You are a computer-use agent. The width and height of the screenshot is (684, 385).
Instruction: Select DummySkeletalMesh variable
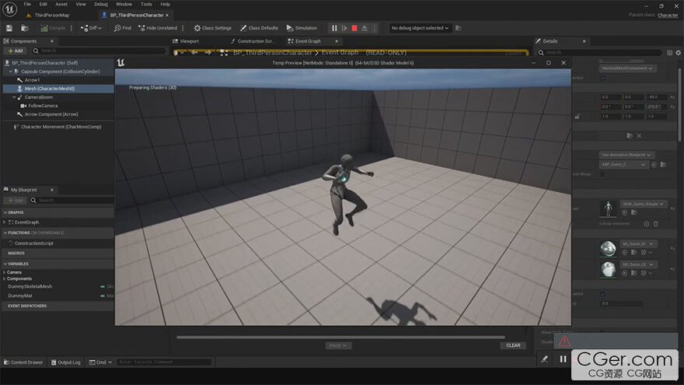[30, 286]
